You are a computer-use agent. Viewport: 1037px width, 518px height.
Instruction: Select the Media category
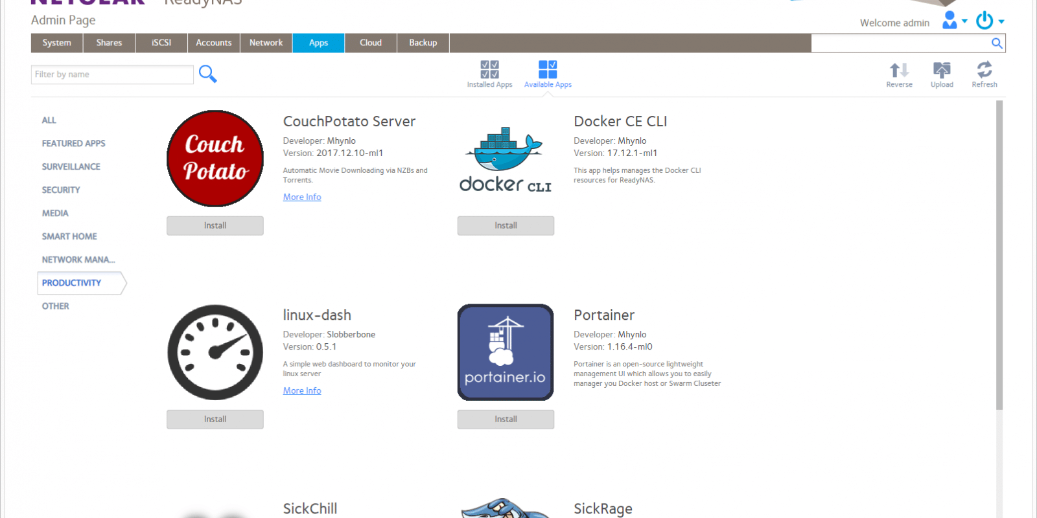[55, 214]
